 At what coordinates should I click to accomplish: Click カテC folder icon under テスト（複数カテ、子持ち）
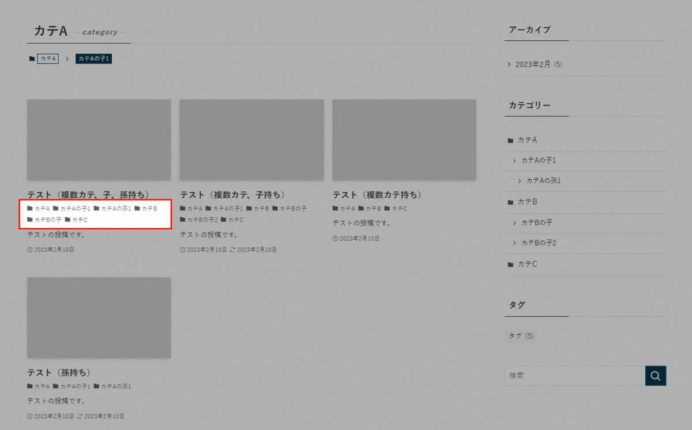(224, 220)
